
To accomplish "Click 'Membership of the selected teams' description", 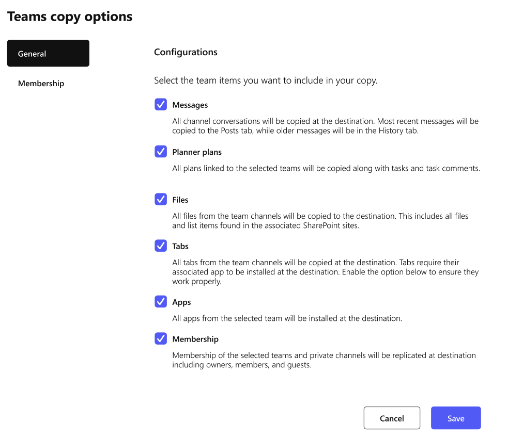I will tap(324, 360).
